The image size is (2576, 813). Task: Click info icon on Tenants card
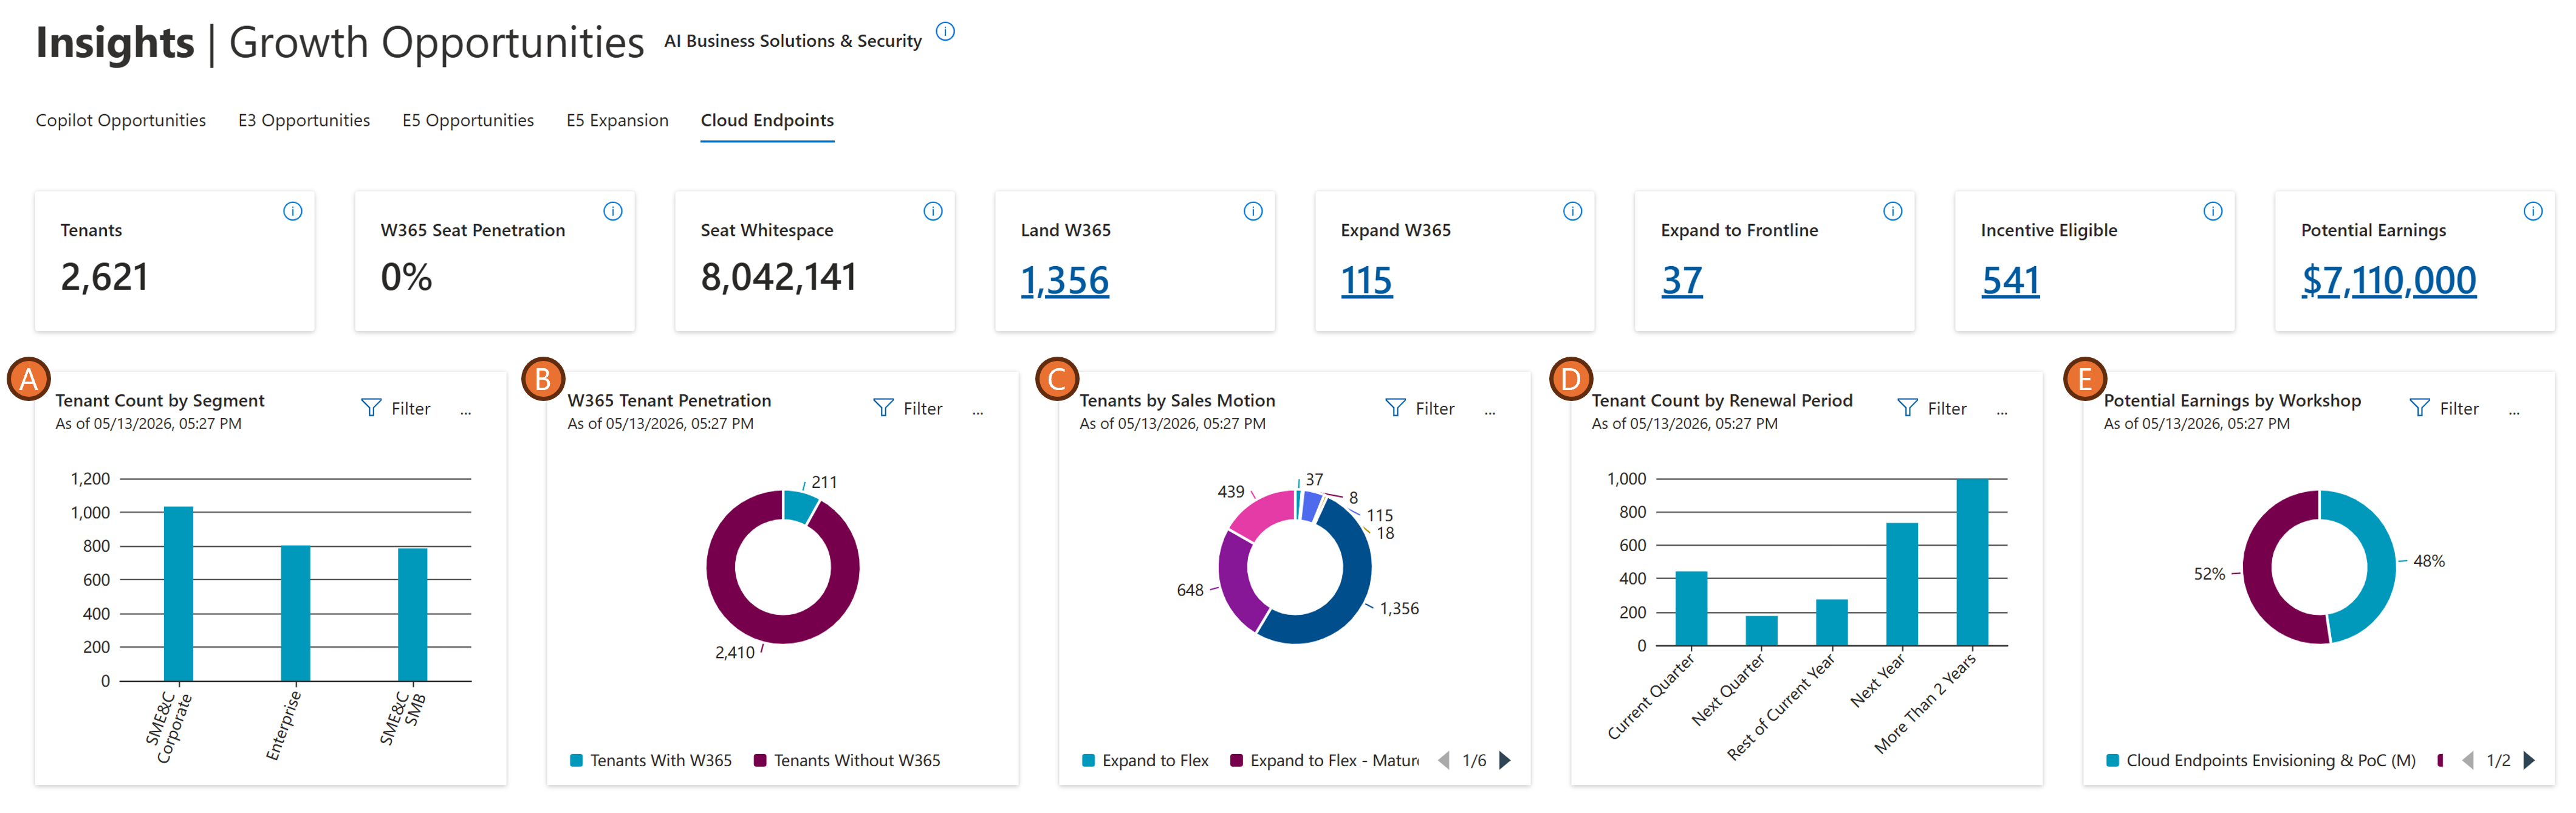tap(292, 211)
